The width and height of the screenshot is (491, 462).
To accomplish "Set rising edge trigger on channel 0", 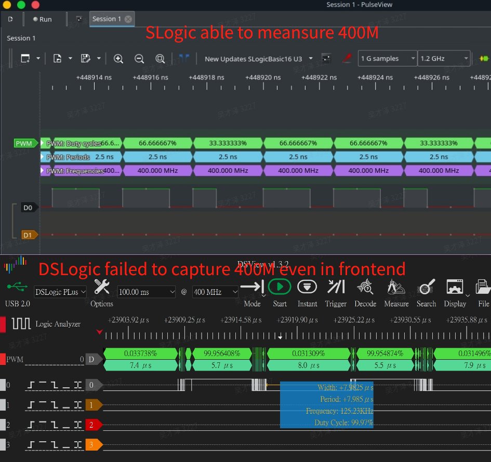I will pyautogui.click(x=30, y=385).
